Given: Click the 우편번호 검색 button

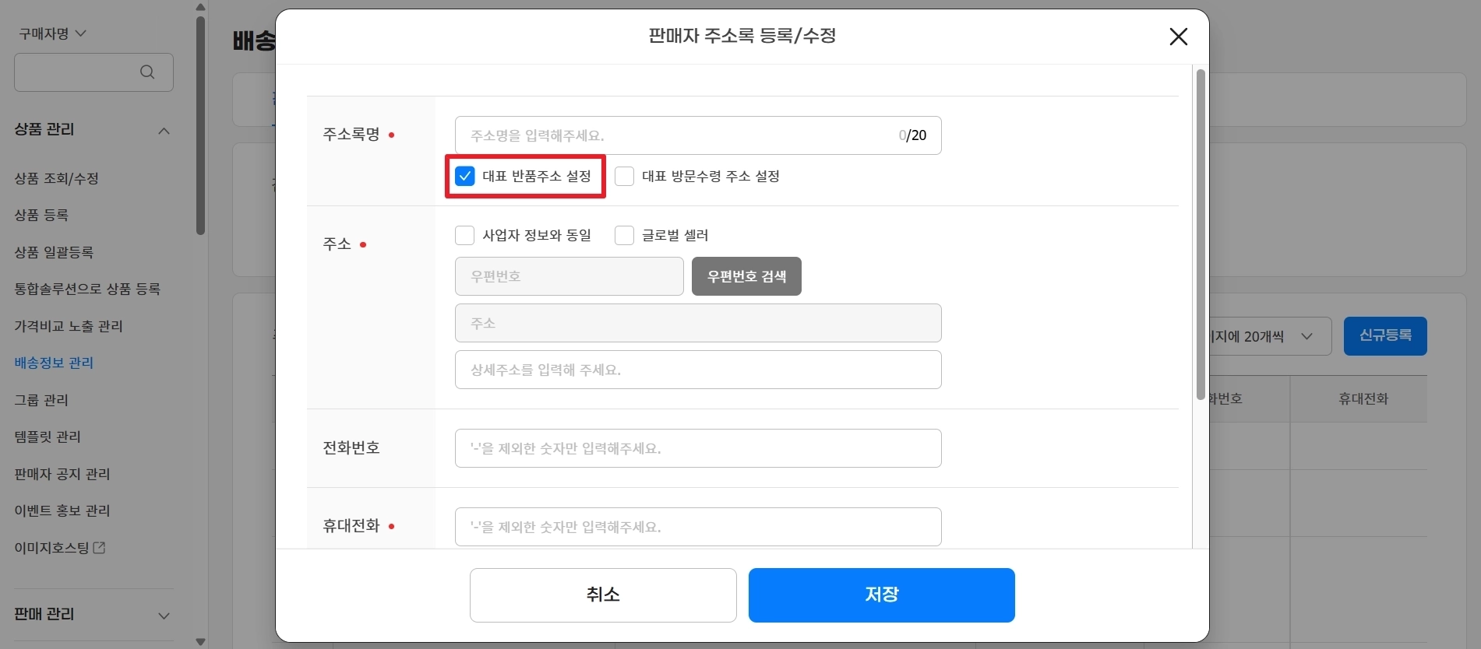Looking at the screenshot, I should coord(746,276).
